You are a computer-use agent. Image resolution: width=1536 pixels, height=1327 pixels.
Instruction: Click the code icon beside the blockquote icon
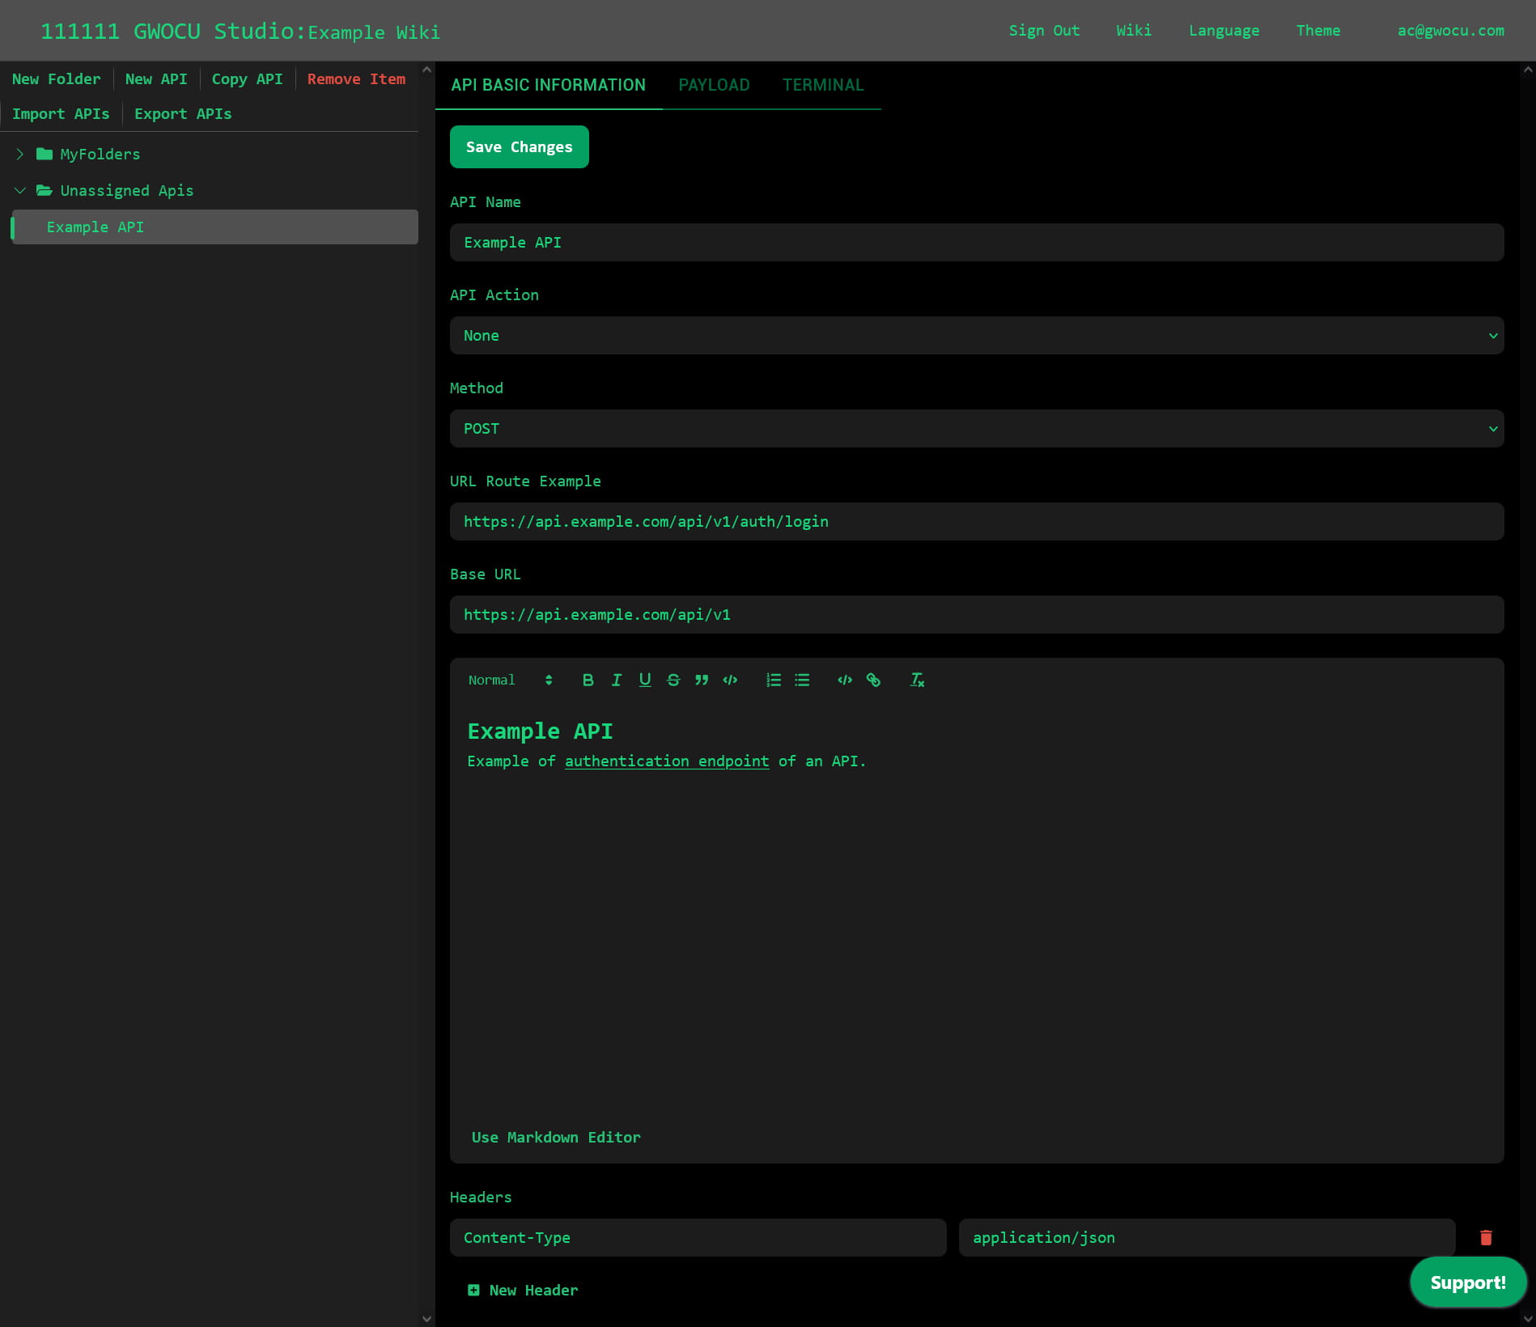(x=730, y=680)
